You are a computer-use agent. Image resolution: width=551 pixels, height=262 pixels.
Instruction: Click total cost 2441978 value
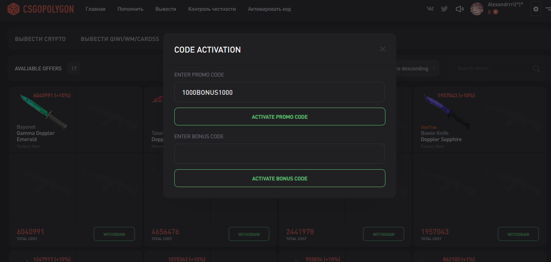(300, 232)
